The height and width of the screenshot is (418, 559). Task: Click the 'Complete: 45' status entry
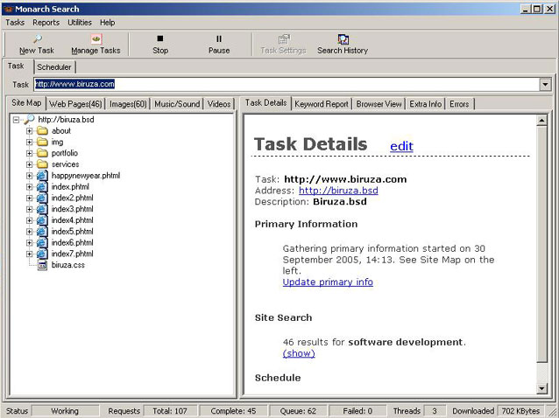(233, 411)
